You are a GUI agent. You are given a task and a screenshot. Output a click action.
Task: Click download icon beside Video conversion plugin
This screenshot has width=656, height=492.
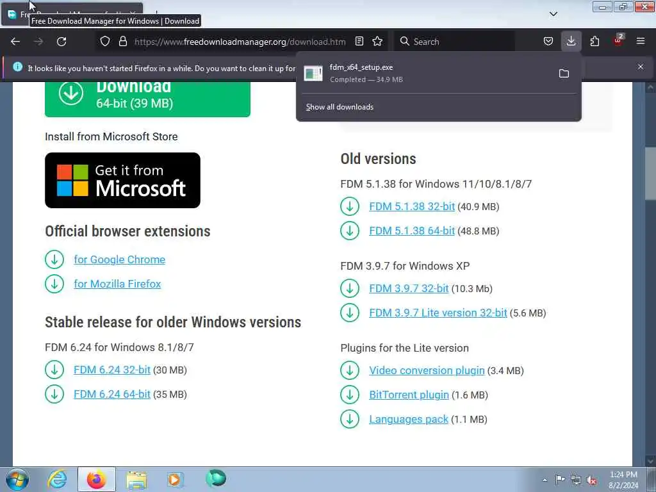350,371
